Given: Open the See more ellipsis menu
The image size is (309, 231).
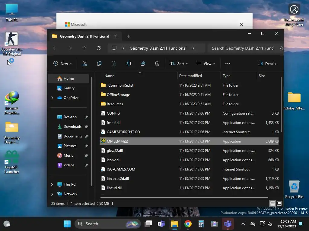Looking at the screenshot, I should [228, 63].
